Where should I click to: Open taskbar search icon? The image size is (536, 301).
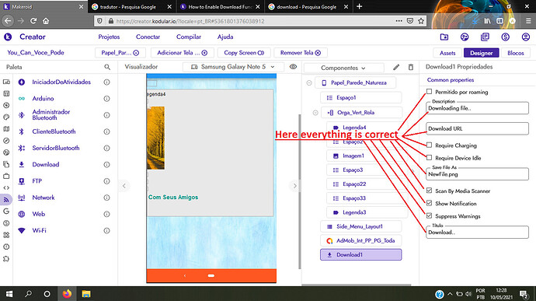click(29, 294)
